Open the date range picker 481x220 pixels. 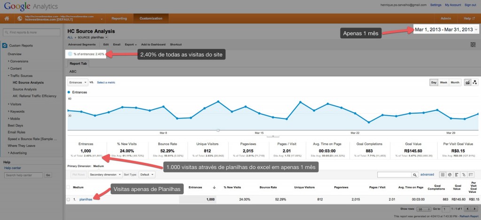[x=446, y=29]
